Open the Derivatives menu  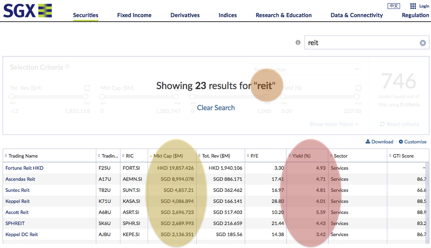click(185, 15)
